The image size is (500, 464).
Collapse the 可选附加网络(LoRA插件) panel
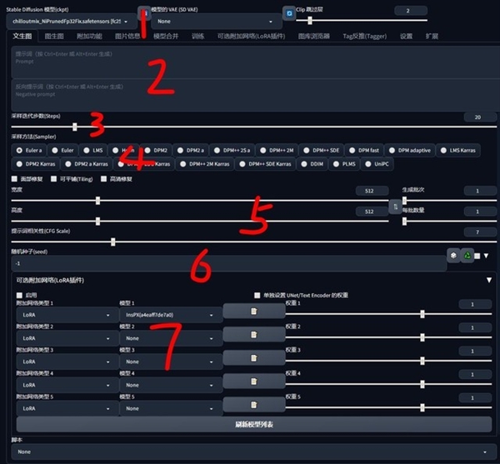click(x=488, y=281)
